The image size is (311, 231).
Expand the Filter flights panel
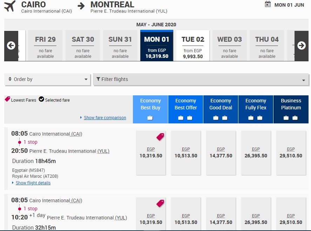tap(201, 80)
